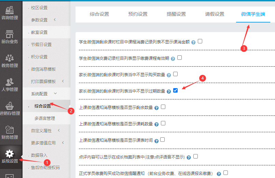
Task: Open the 前台业务 sidebar module
Action: [10, 37]
